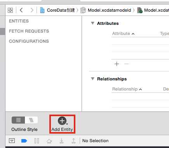Hide the debug area toggle icon
Screen dimensions: 169x148
click(x=12, y=141)
